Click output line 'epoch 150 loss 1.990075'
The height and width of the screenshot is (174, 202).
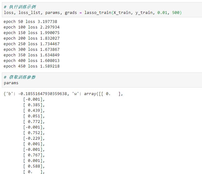(x=32, y=33)
